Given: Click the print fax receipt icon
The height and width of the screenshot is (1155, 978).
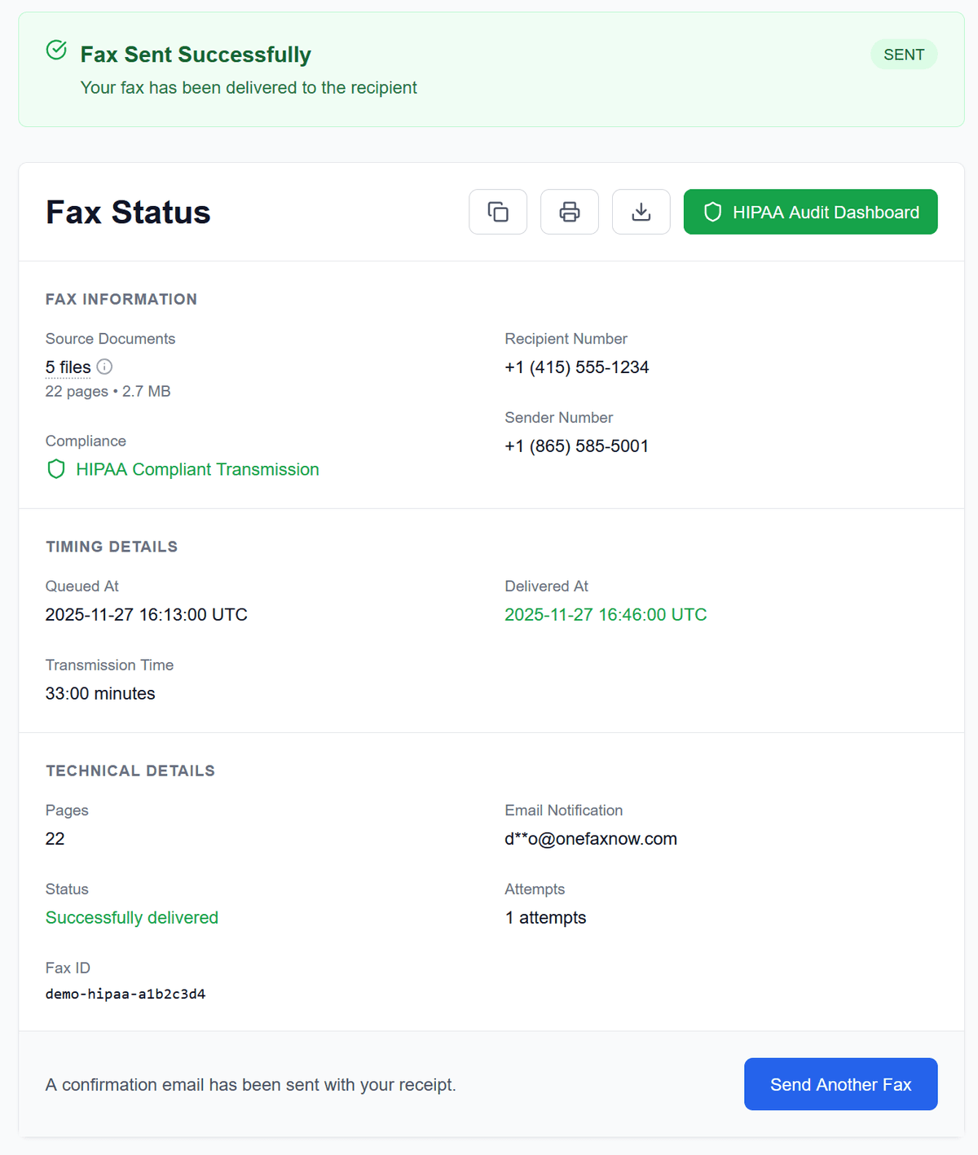Looking at the screenshot, I should (x=569, y=212).
